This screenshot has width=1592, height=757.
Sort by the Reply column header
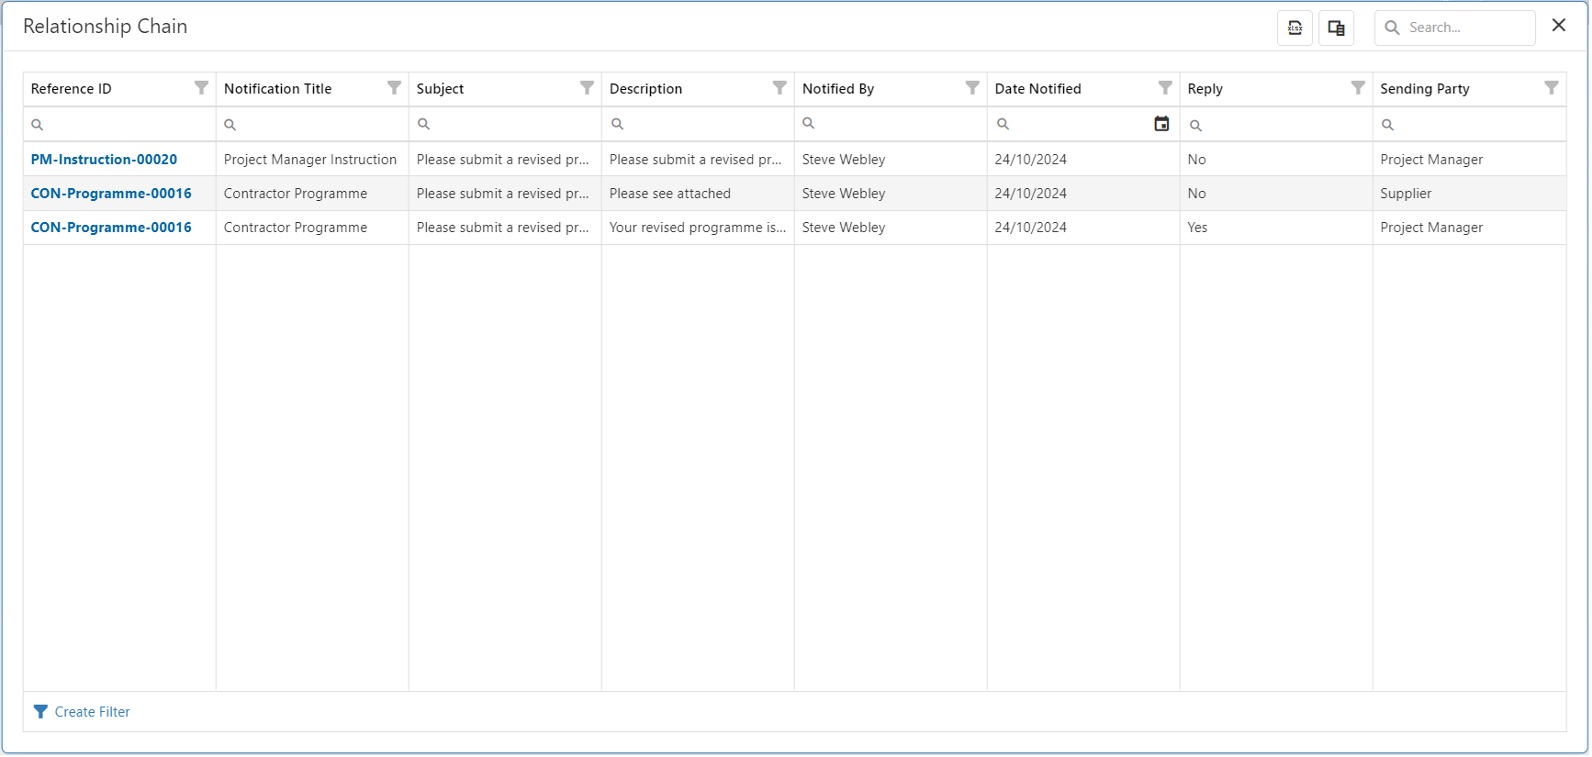(1205, 89)
